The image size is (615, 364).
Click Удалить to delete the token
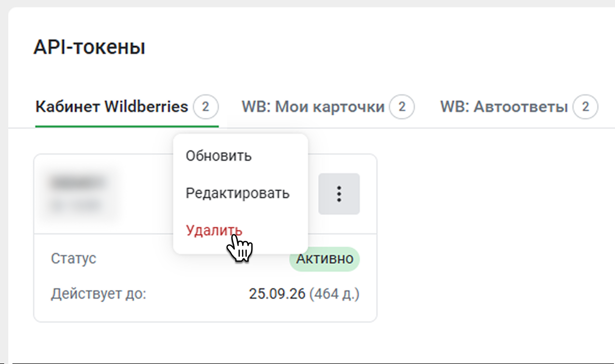point(214,231)
